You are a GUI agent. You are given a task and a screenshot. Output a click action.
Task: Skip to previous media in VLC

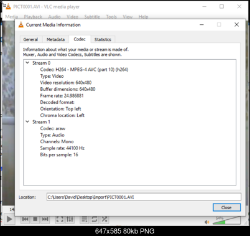25,219
